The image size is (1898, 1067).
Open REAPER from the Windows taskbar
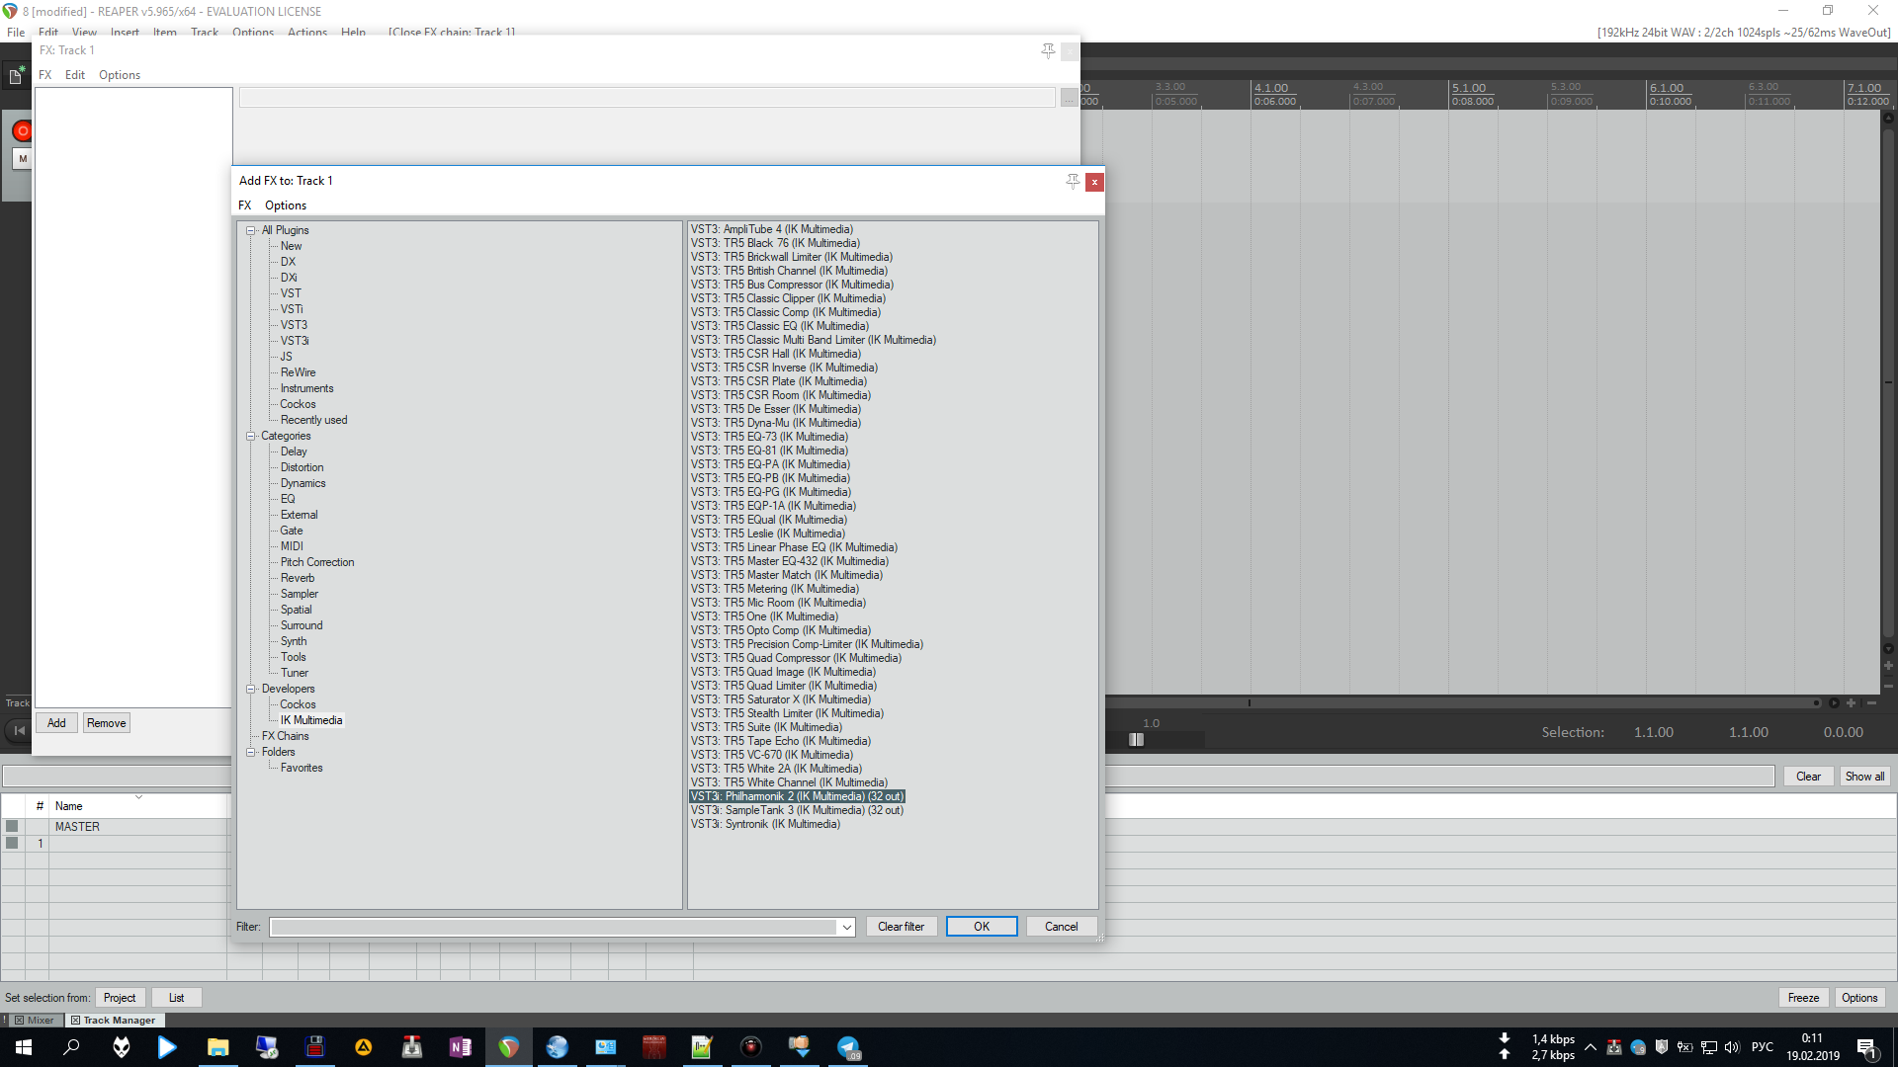coord(508,1047)
